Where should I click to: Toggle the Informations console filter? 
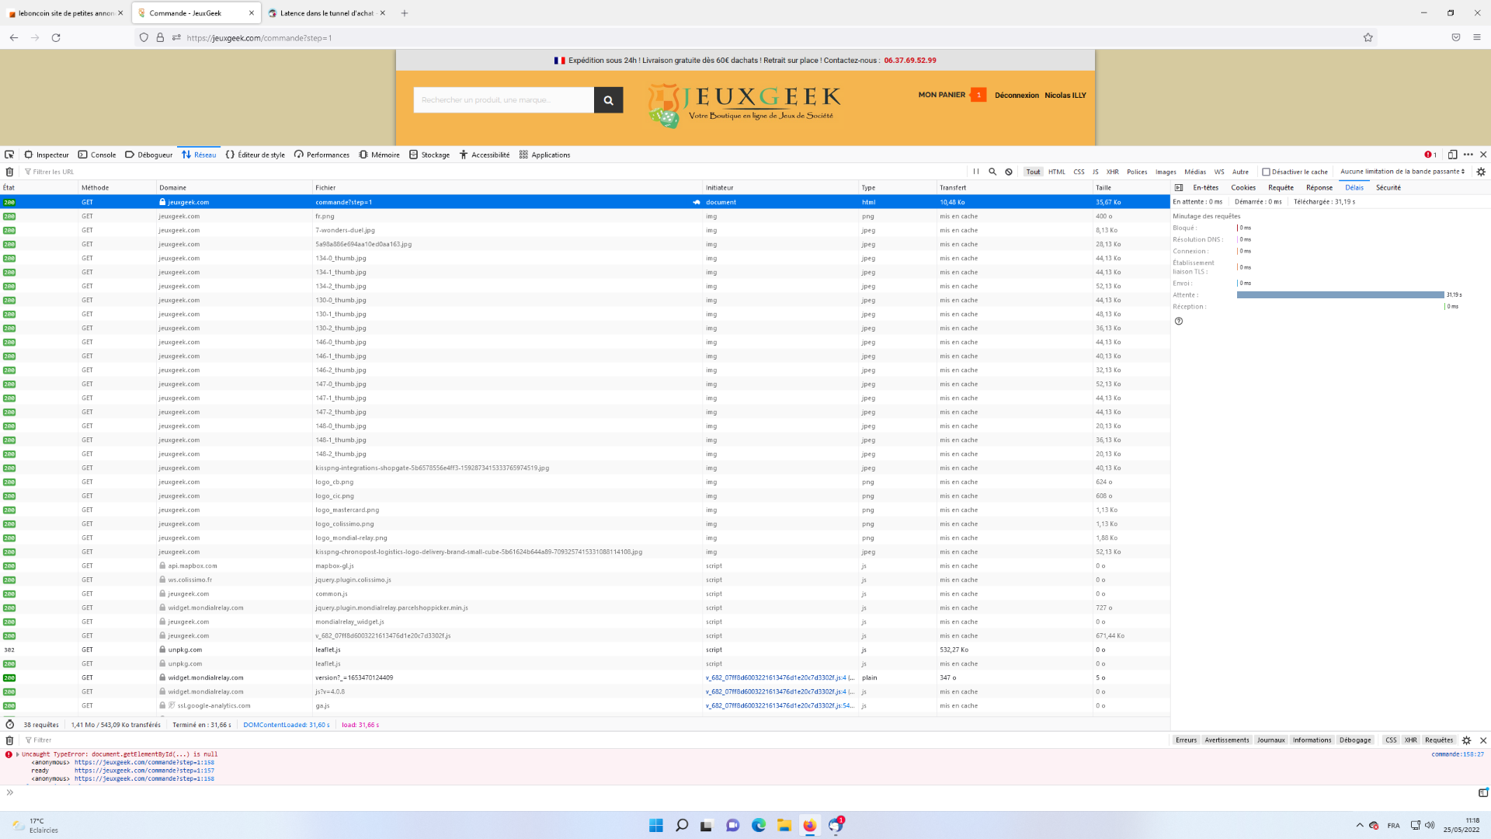tap(1312, 740)
